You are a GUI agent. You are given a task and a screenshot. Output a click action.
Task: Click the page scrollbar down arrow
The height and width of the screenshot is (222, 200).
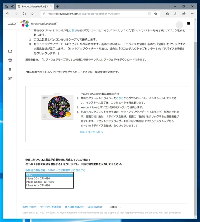pyautogui.click(x=195, y=217)
